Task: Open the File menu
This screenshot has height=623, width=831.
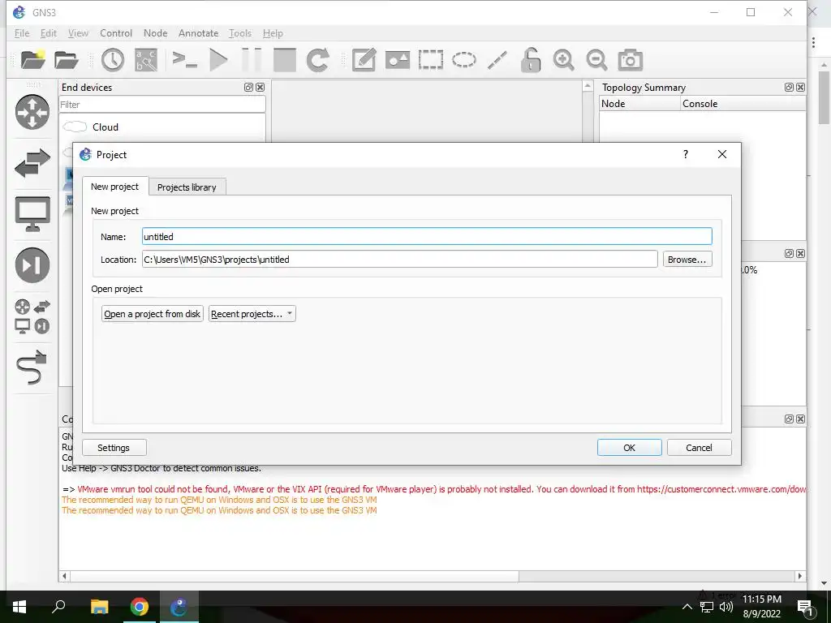Action: click(22, 32)
